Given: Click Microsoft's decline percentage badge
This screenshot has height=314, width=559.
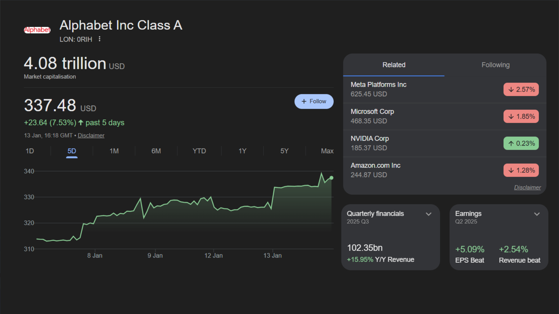Looking at the screenshot, I should click(x=521, y=116).
